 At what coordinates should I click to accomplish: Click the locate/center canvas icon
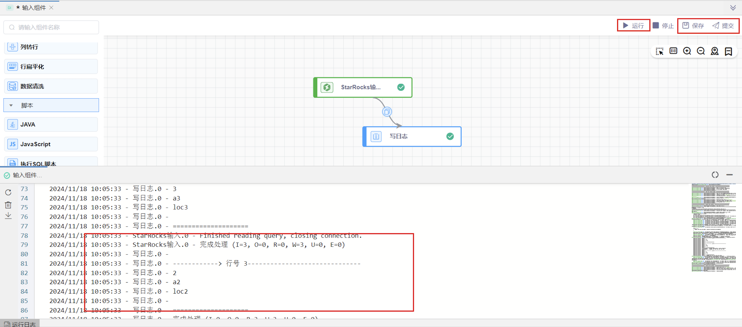click(x=715, y=51)
